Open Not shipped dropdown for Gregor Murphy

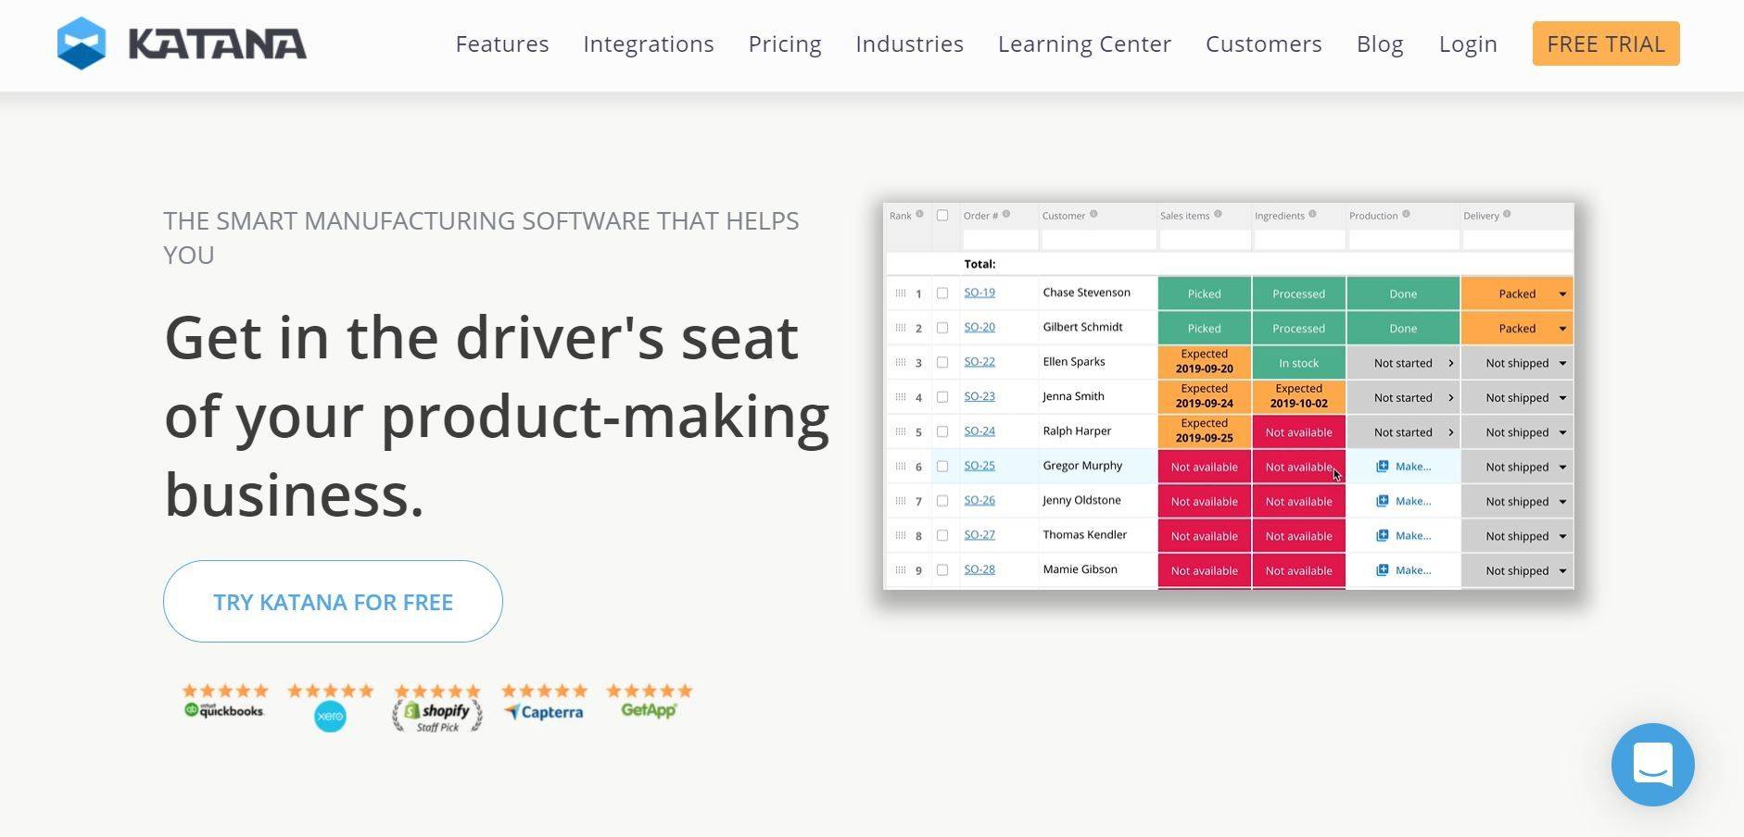pyautogui.click(x=1562, y=468)
